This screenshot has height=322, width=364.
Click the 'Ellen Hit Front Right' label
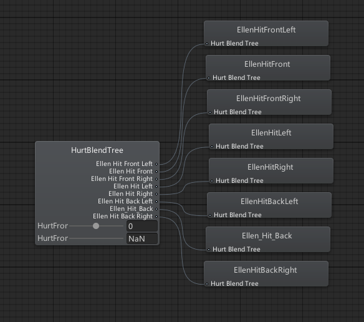tap(122, 179)
